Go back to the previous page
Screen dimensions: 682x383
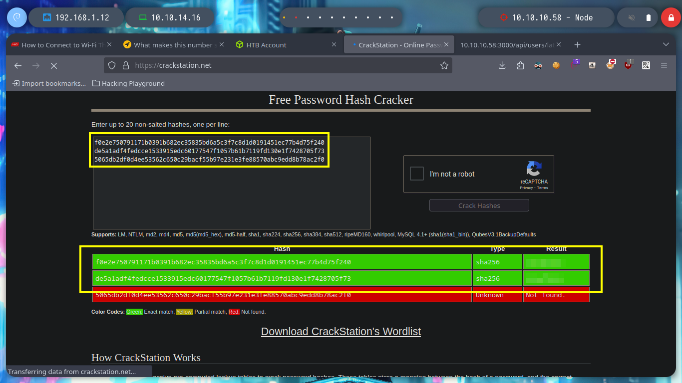[18, 65]
